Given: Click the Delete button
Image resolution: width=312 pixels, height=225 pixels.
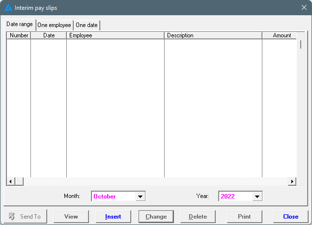Looking at the screenshot, I should [x=198, y=217].
